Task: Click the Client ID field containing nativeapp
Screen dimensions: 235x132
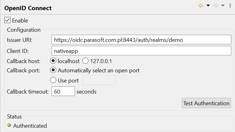Action: click(141, 51)
